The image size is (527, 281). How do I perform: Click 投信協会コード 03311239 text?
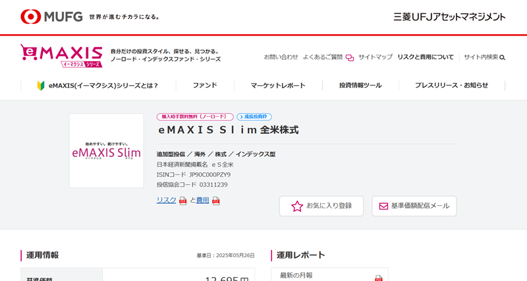192,185
